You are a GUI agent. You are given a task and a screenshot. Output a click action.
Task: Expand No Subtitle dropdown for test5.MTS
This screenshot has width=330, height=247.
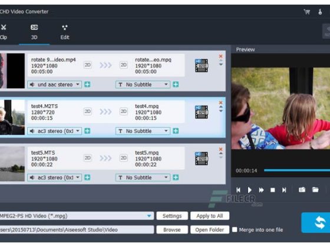pyautogui.click(x=143, y=177)
